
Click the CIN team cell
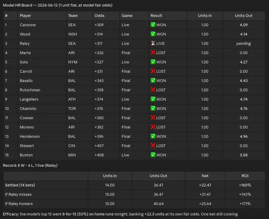[x=72, y=146]
